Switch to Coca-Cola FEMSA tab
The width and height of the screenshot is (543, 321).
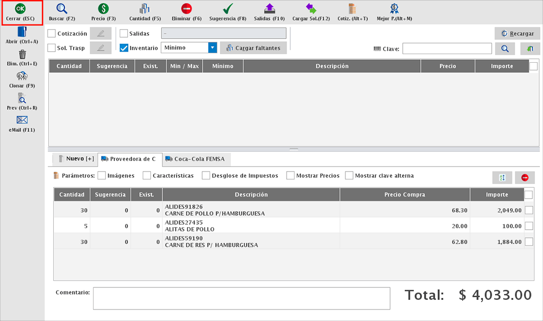coord(197,159)
